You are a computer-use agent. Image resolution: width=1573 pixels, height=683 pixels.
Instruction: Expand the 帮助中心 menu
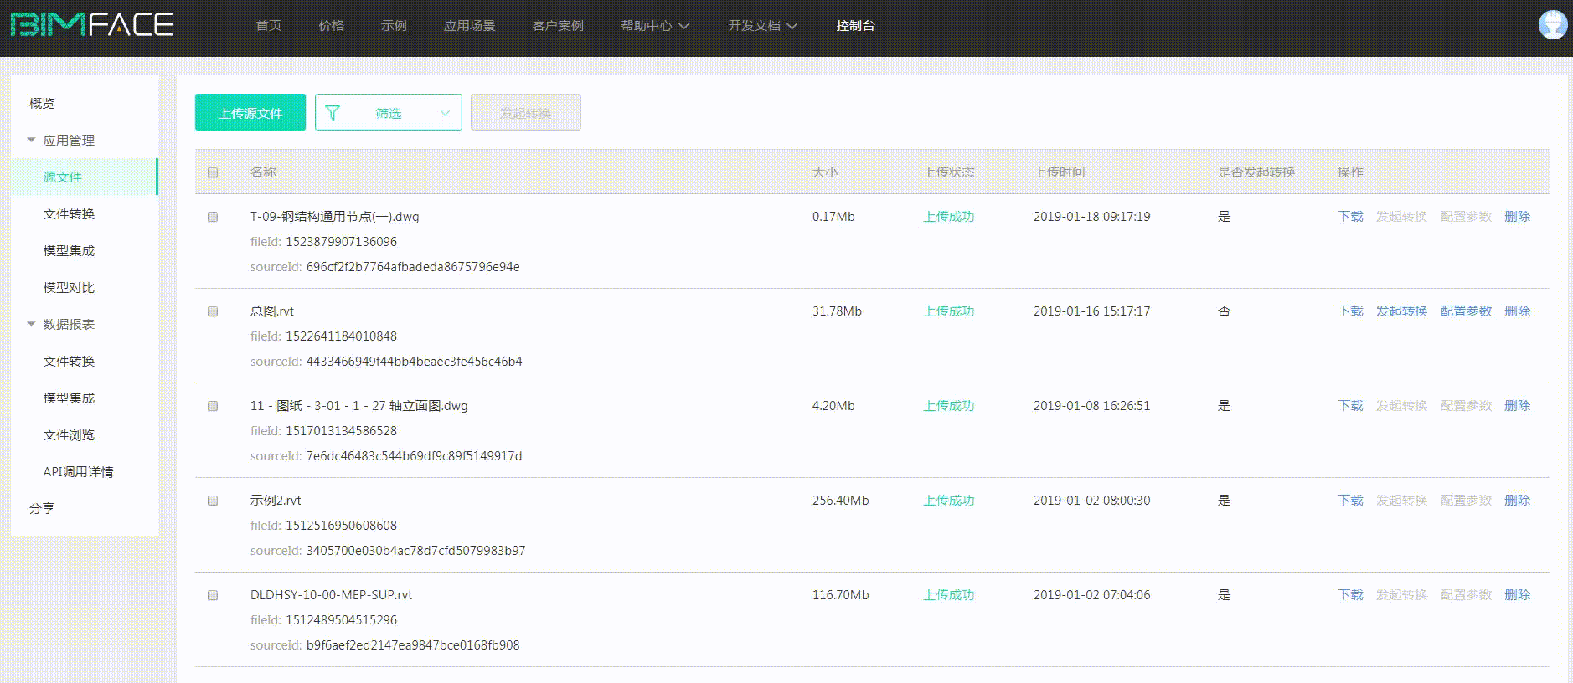pyautogui.click(x=654, y=26)
